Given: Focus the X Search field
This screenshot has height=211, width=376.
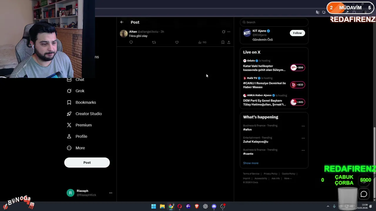Looking at the screenshot, I should coord(274,22).
